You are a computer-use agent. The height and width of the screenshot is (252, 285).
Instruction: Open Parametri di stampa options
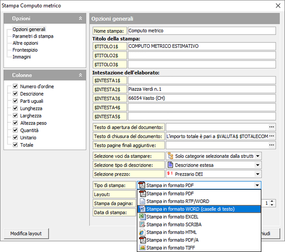point(33,36)
